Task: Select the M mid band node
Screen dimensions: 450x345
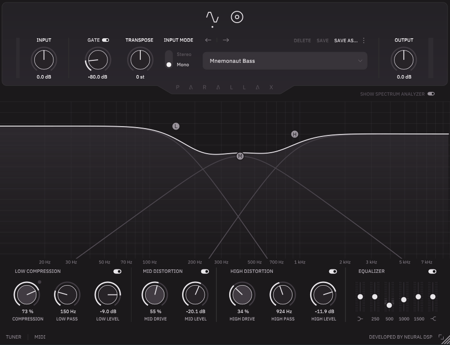Action: 240,156
